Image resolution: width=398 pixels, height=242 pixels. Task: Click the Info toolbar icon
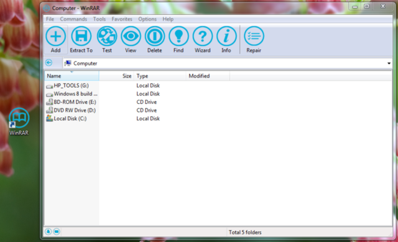pyautogui.click(x=226, y=36)
